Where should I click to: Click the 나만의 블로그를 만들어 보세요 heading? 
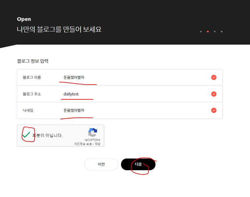[59, 29]
